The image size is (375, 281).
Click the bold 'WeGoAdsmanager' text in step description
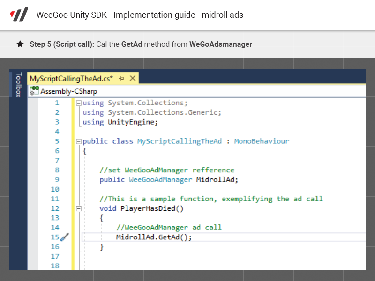click(x=221, y=44)
